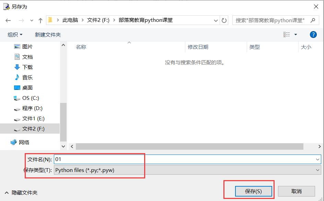Select 此电脑 in the address path
This screenshot has width=324, height=201.
pyautogui.click(x=70, y=20)
